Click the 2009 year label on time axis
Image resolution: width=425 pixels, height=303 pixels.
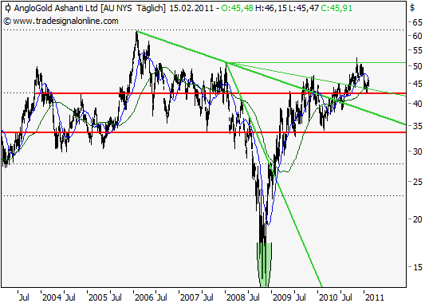tap(282, 297)
